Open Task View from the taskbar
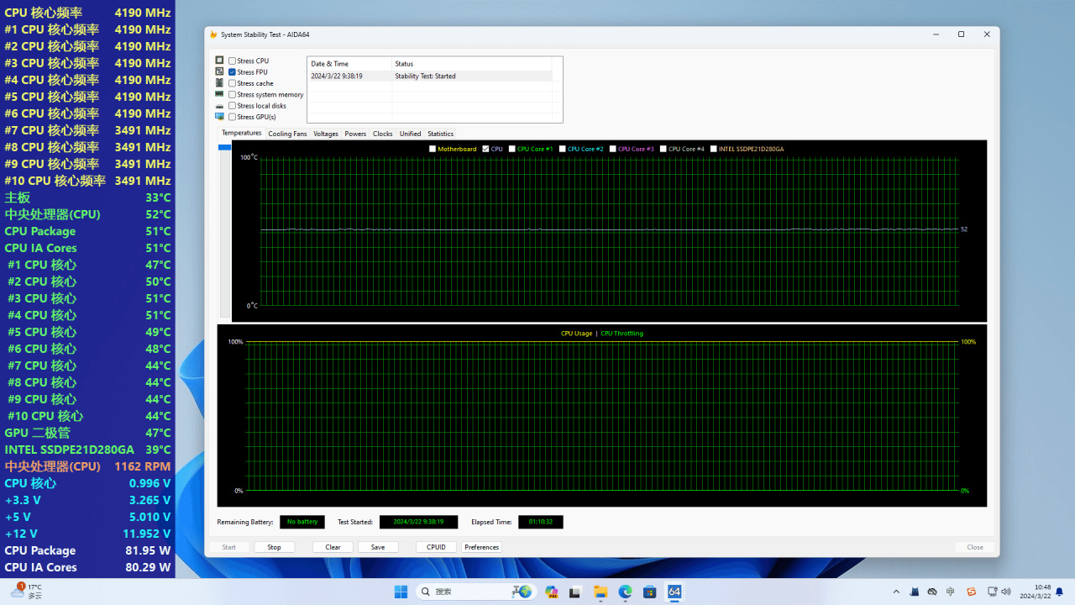Screen dimensions: 1075x605 [x=577, y=592]
